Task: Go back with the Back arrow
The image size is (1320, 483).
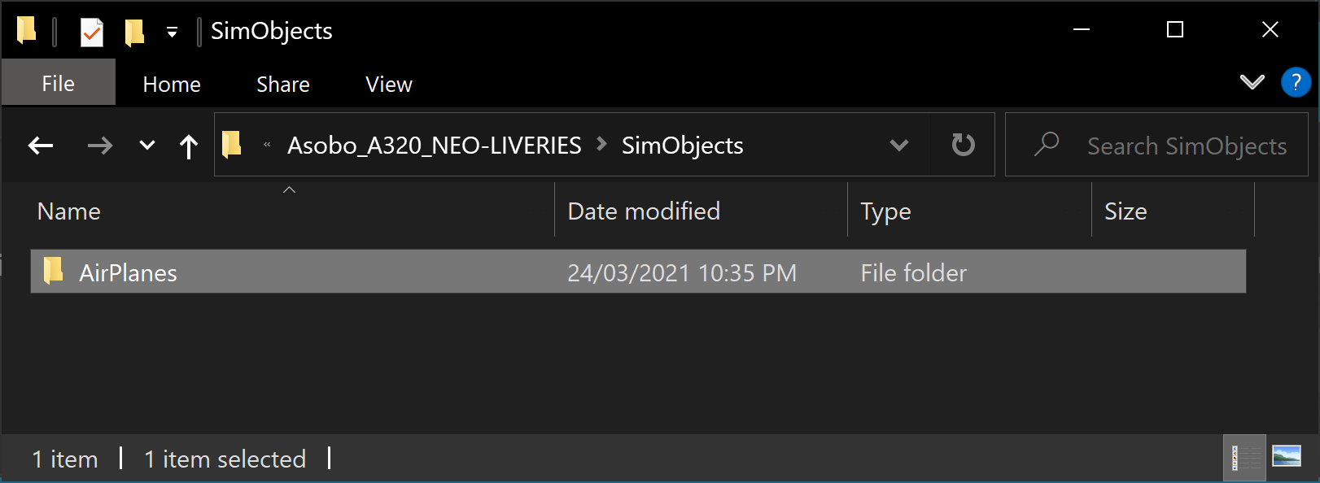Action: coord(41,146)
